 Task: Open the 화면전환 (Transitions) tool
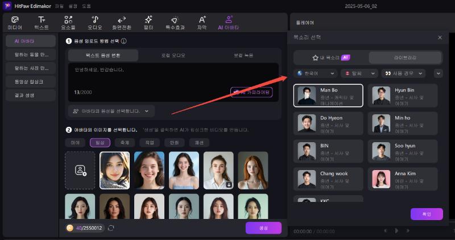click(x=122, y=22)
